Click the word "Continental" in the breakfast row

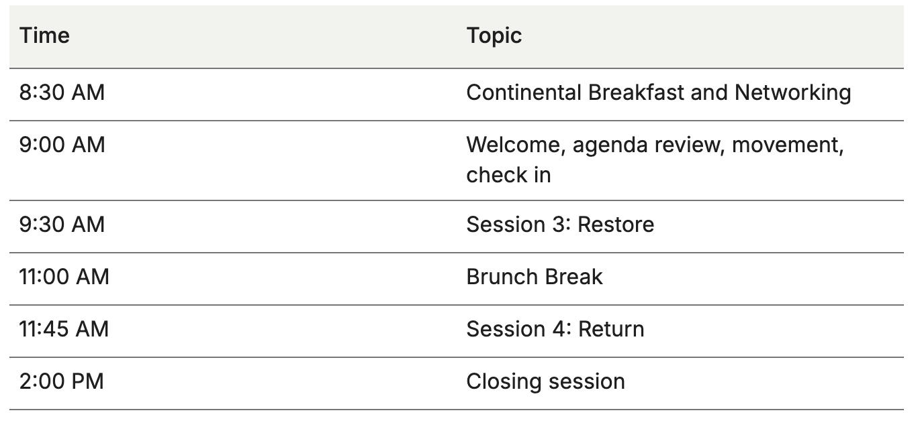[524, 93]
